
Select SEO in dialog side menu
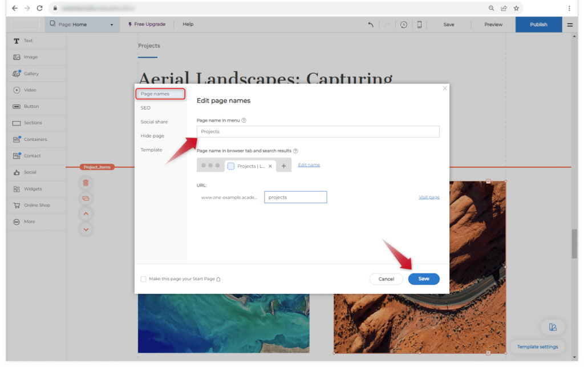(x=145, y=108)
